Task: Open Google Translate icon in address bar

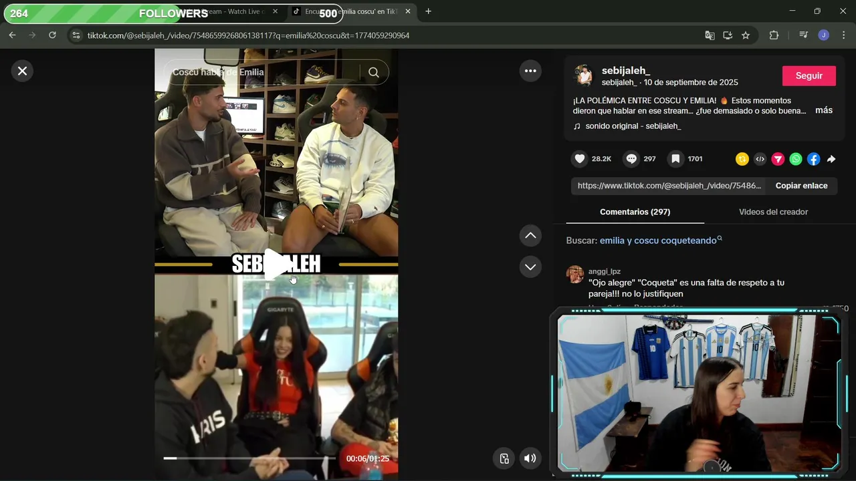Action: pyautogui.click(x=710, y=35)
